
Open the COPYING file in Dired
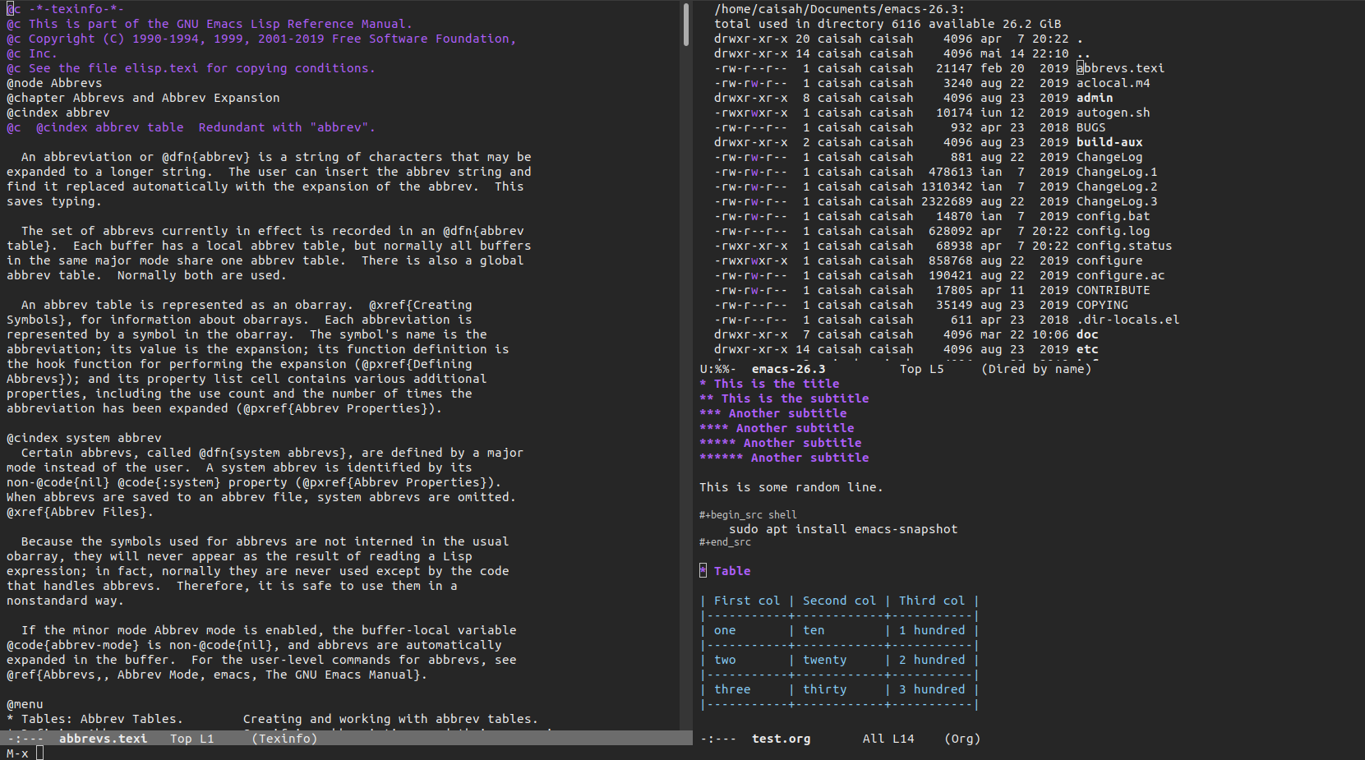[x=1102, y=305]
